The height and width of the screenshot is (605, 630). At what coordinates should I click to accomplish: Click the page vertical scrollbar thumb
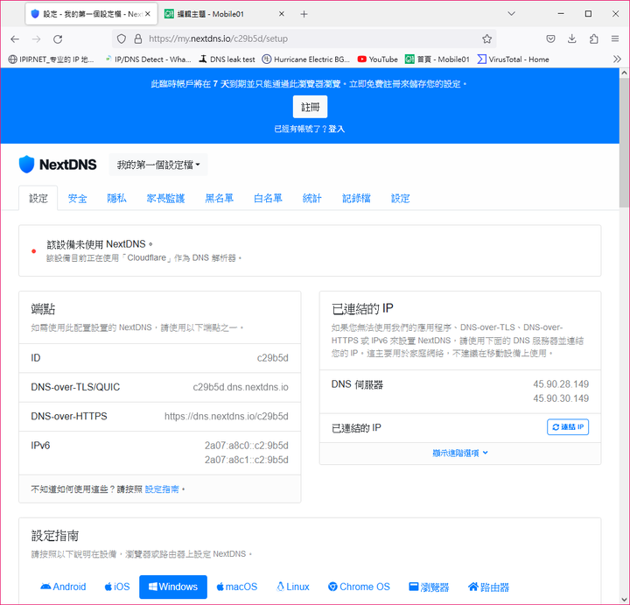click(624, 143)
